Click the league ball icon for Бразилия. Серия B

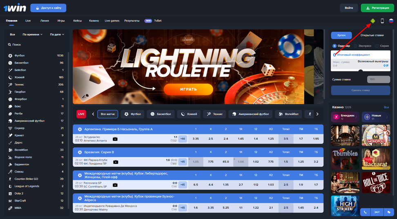[x=80, y=152]
